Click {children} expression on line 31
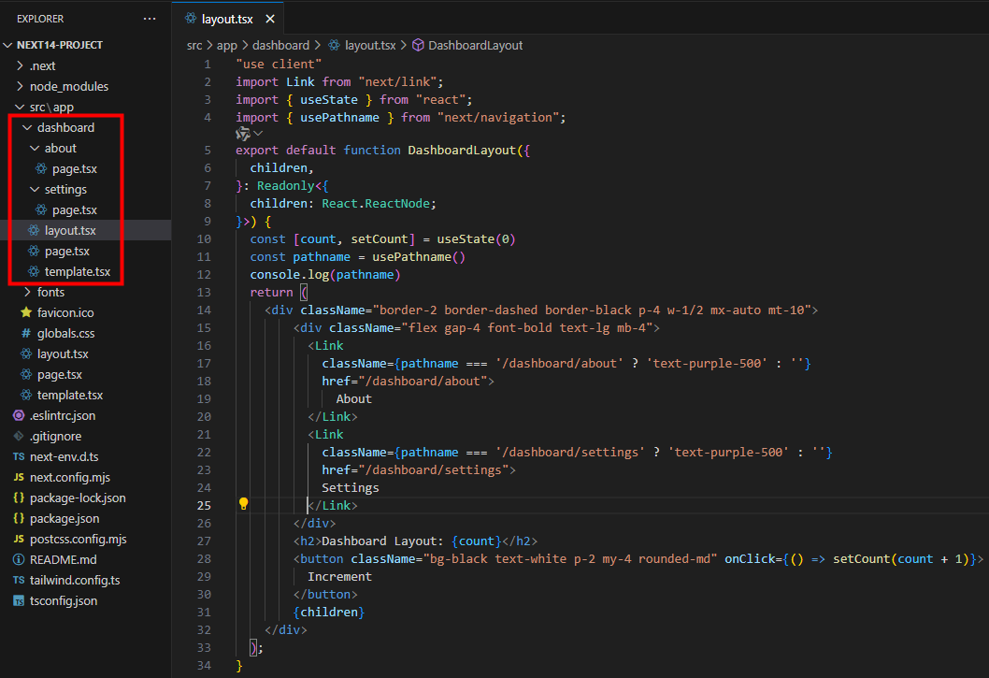The width and height of the screenshot is (989, 678). (329, 612)
